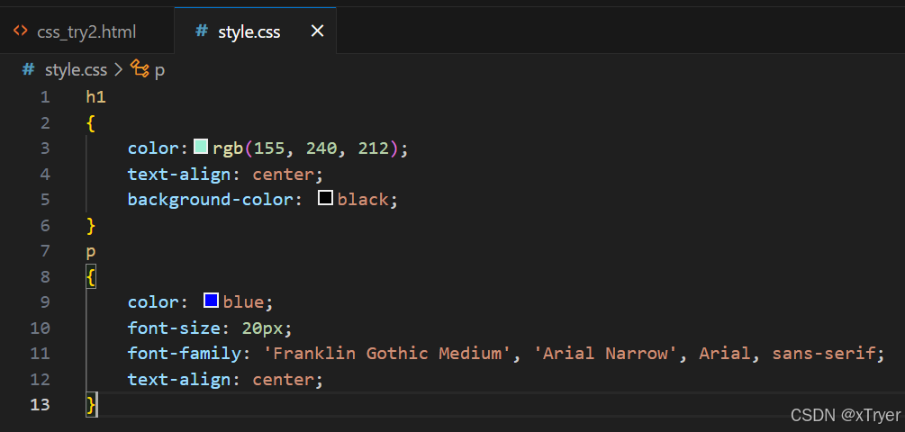Click the black color swatch
This screenshot has width=905, height=432.
point(326,198)
